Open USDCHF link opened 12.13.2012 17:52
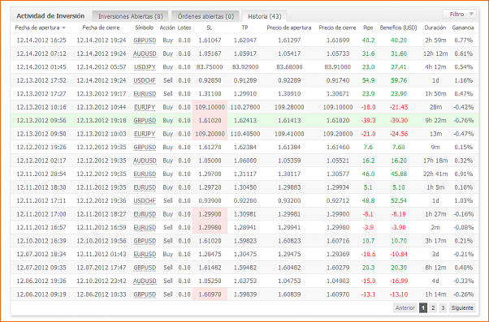 click(145, 80)
